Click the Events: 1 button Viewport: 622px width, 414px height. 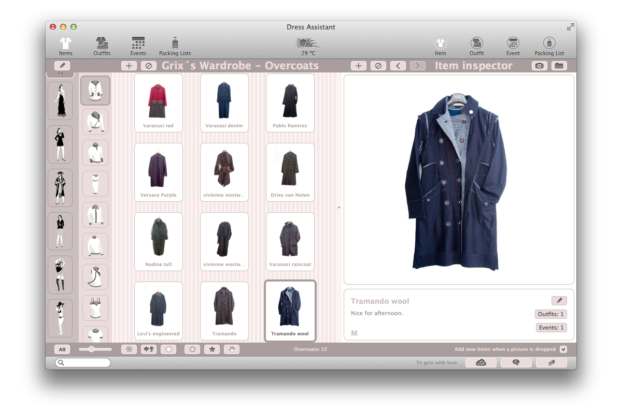pyautogui.click(x=552, y=328)
